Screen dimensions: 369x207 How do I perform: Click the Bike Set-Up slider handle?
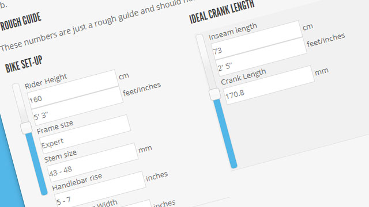26,128
